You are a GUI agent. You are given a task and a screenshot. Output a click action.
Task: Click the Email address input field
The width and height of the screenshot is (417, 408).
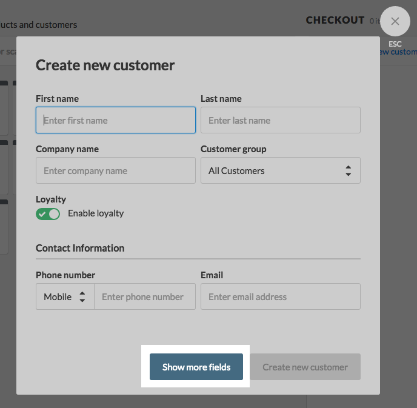[x=281, y=296]
